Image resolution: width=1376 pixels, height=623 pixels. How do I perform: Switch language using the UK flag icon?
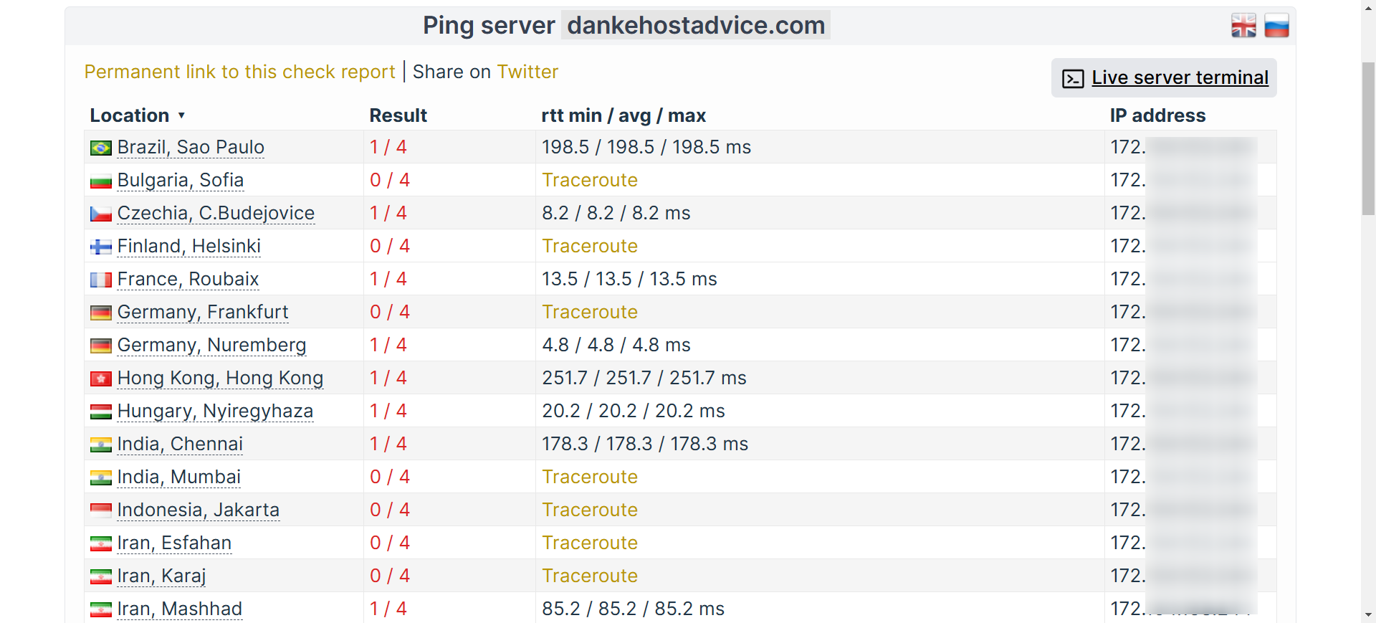(1243, 26)
